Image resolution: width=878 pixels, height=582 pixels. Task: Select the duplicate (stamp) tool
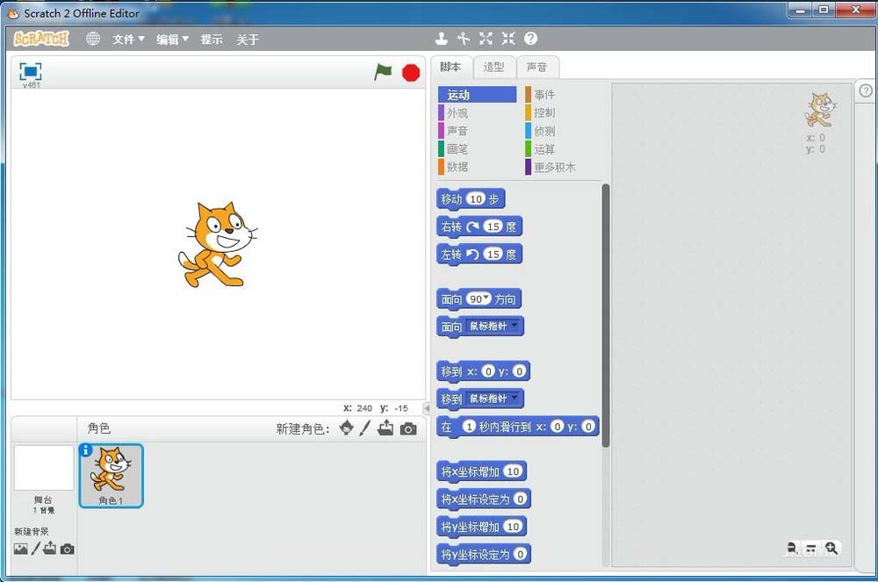point(442,38)
